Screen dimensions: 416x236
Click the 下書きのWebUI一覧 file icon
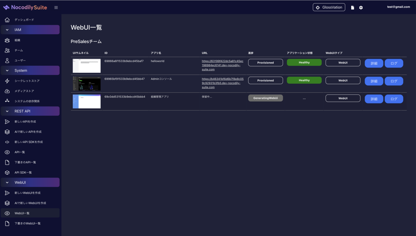coord(7,224)
